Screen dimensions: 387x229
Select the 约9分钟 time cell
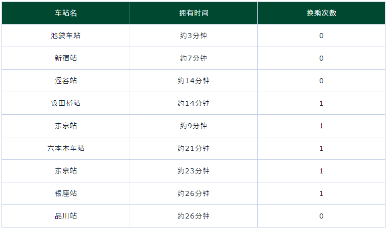tap(193, 126)
